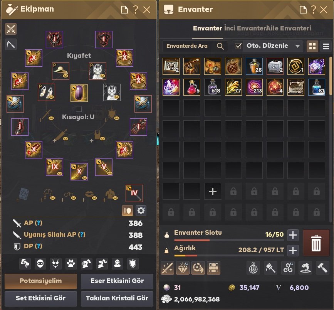
Task: Click the crossed swords icon in Ekipman
Action: [x=11, y=29]
